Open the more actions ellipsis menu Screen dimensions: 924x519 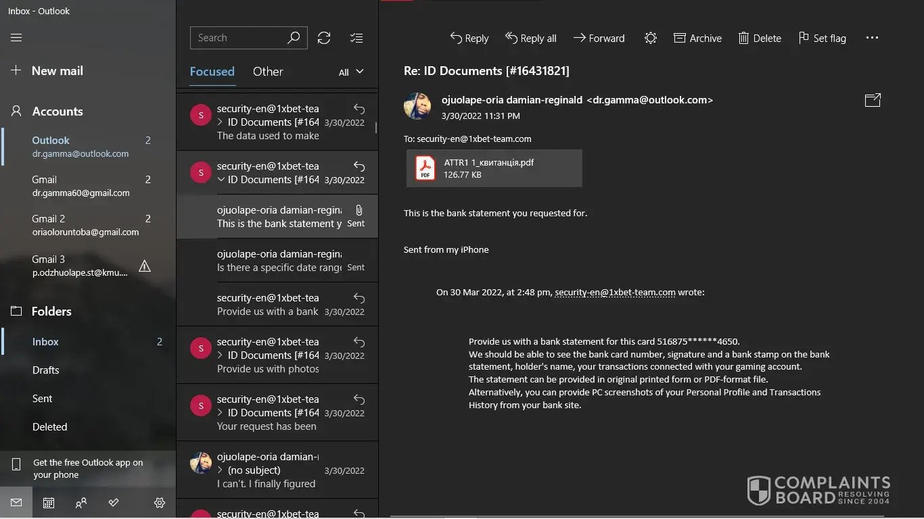point(872,39)
